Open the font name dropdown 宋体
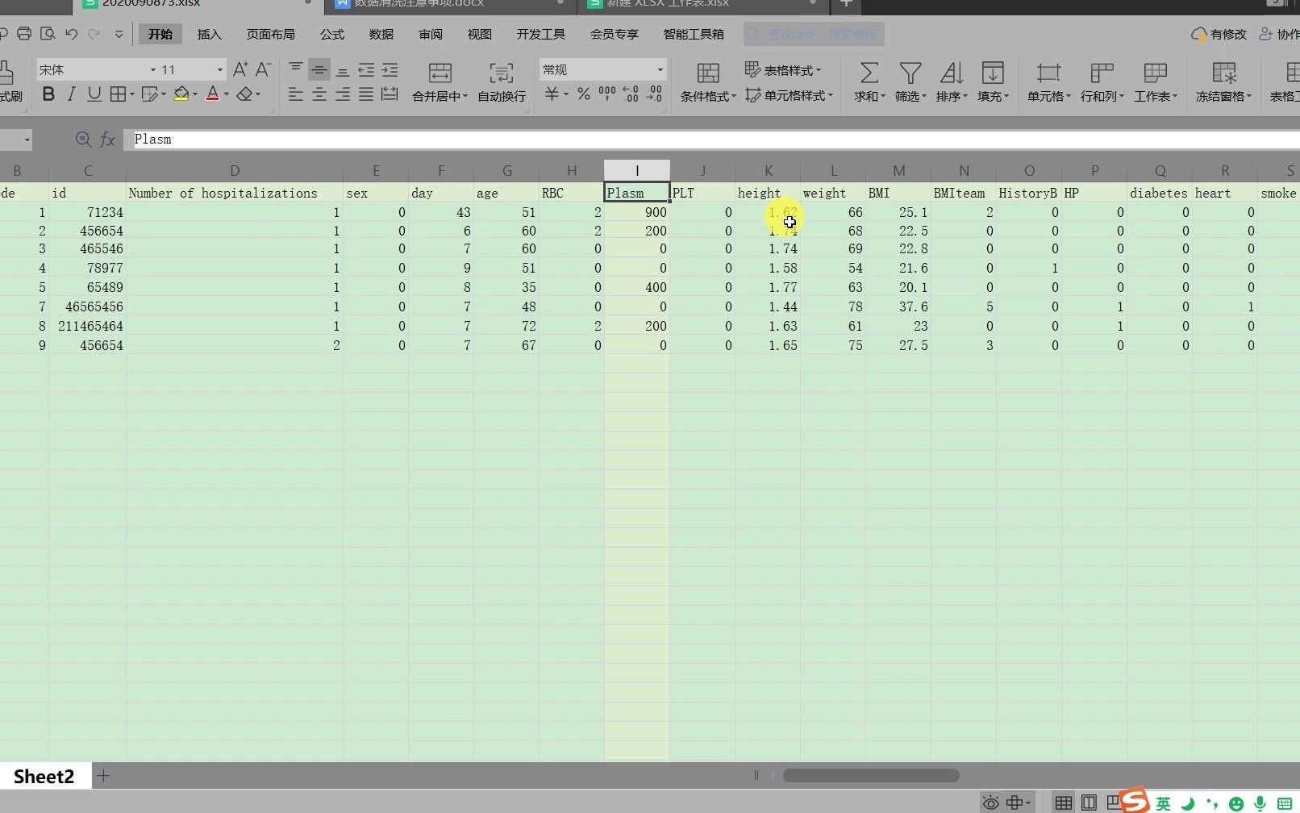The image size is (1300, 813). click(152, 70)
